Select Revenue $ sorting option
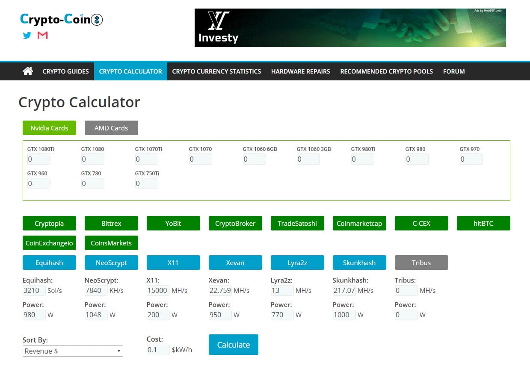 pos(72,351)
